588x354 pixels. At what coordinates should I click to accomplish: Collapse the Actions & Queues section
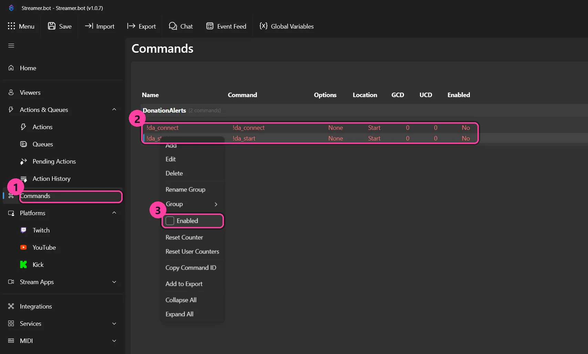(114, 110)
